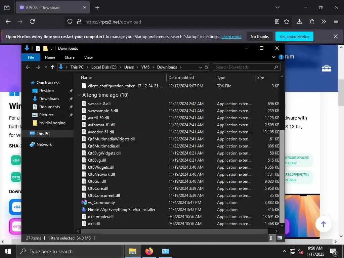This screenshot has width=344, height=258.
Task: Click the scroll-to-top arrow on webpage
Action: click(x=323, y=224)
